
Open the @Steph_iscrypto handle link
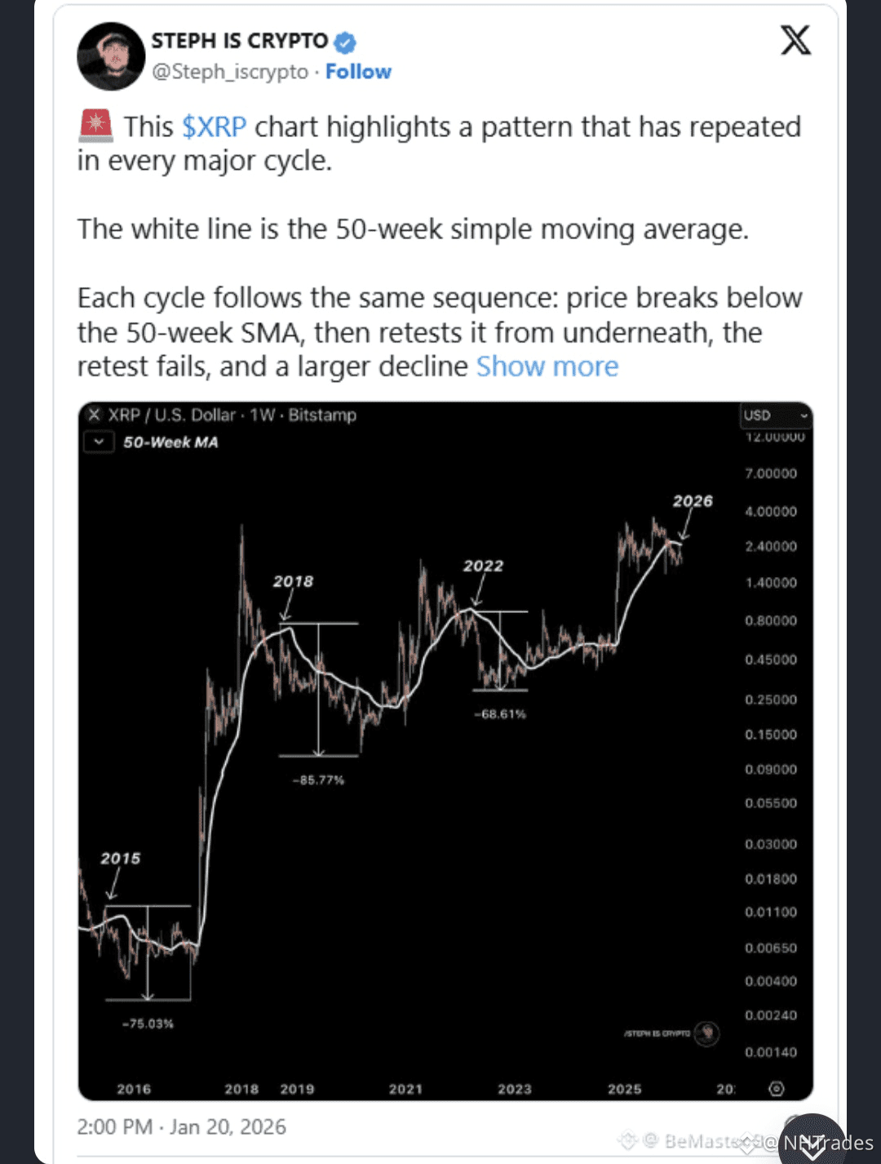tap(230, 72)
